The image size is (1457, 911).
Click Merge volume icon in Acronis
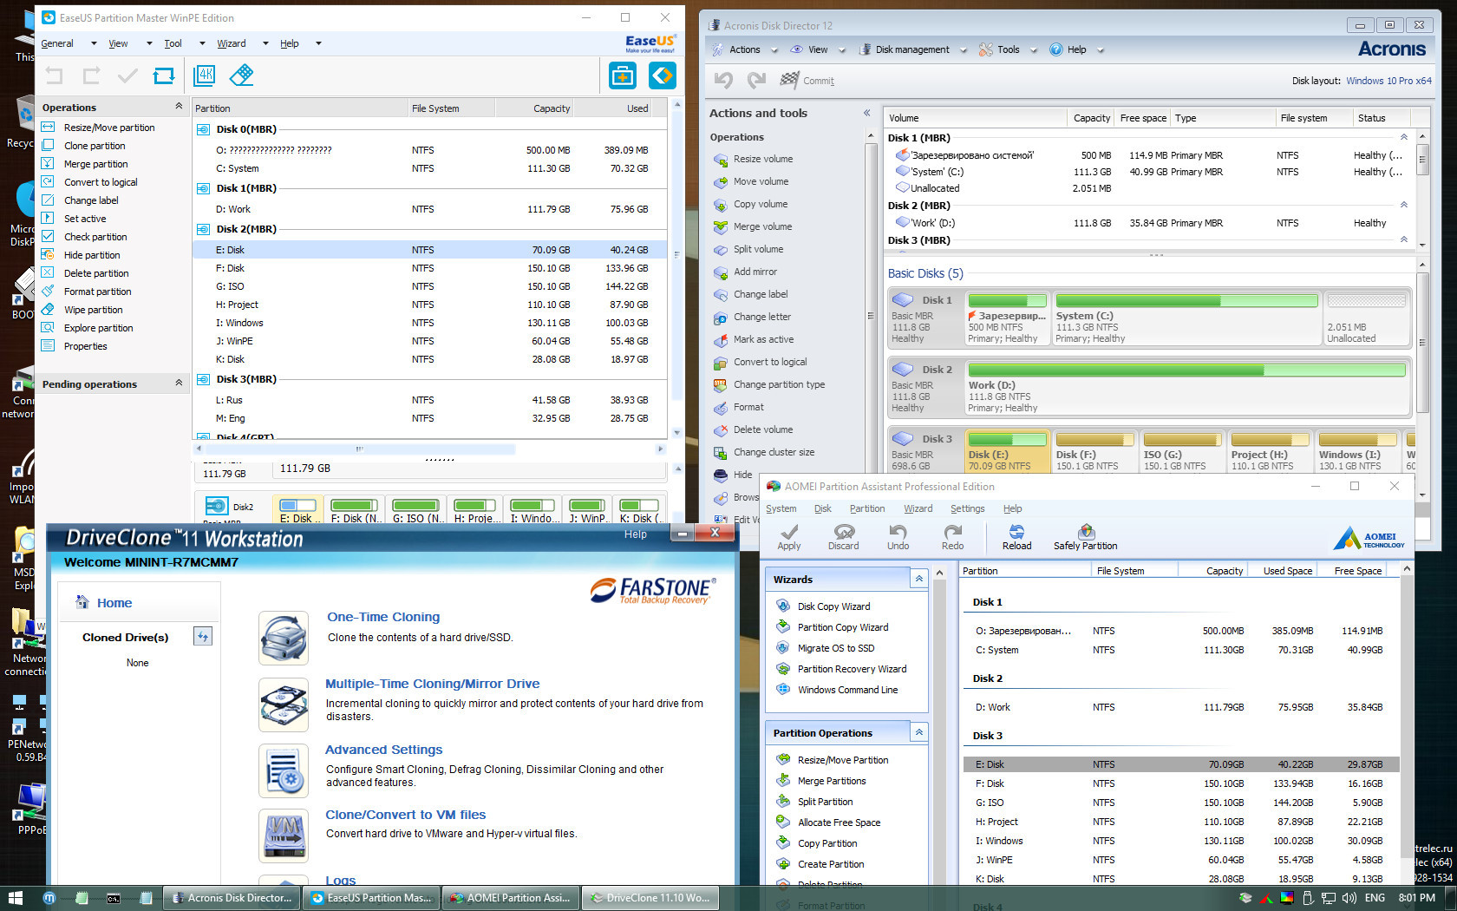720,227
